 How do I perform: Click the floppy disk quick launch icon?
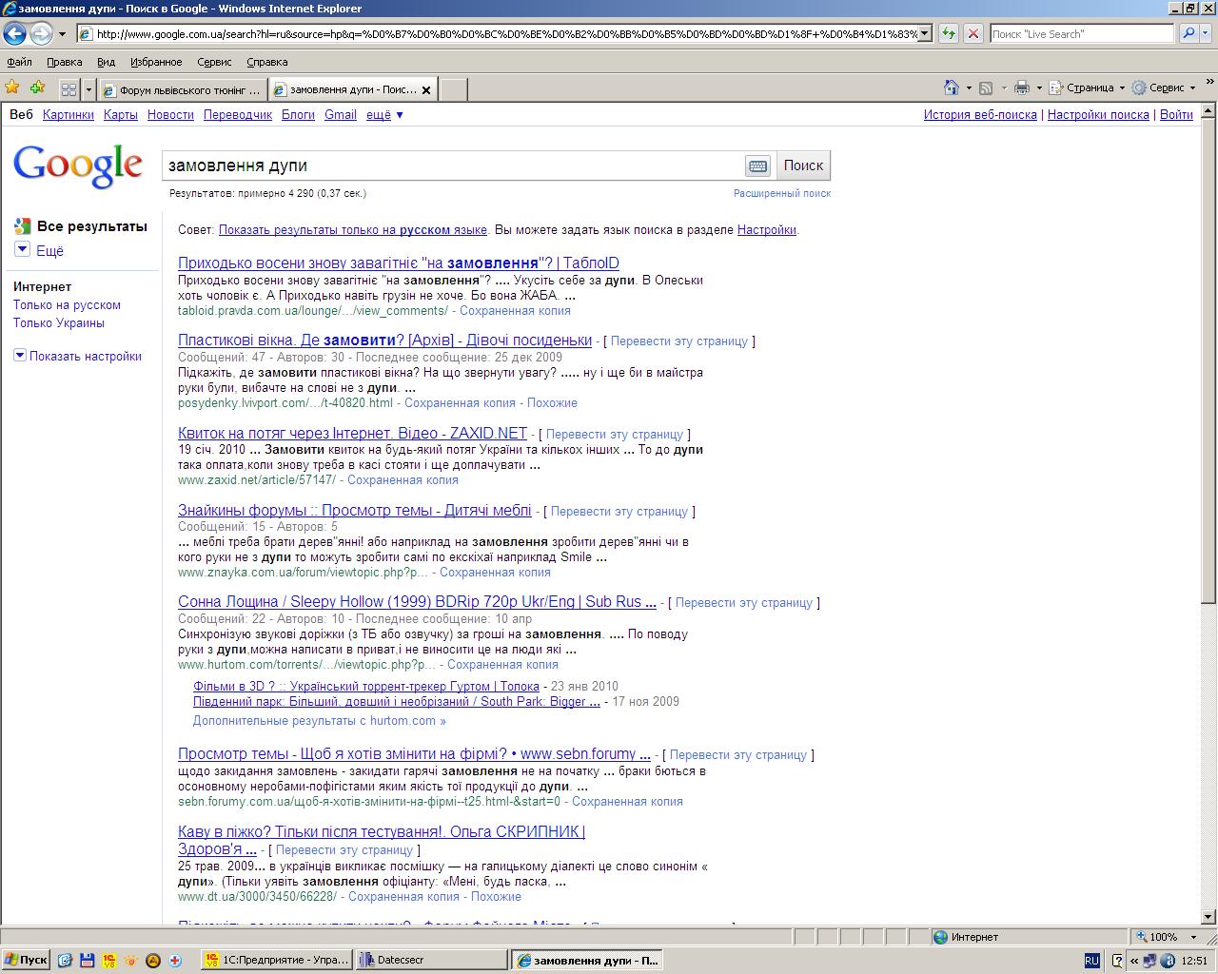point(87,960)
